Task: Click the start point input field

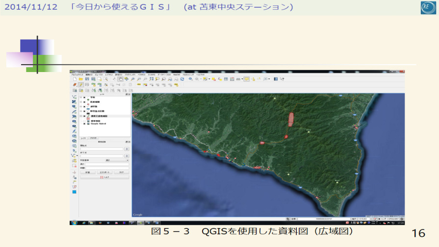Action: tap(102, 148)
